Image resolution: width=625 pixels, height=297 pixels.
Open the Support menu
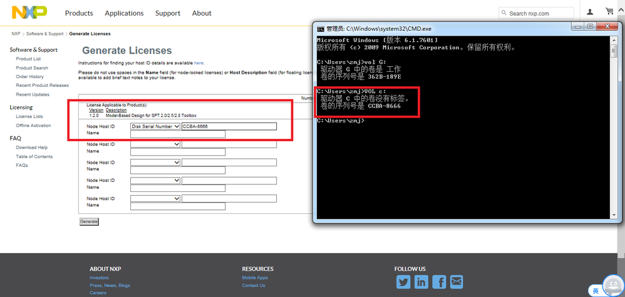[168, 13]
